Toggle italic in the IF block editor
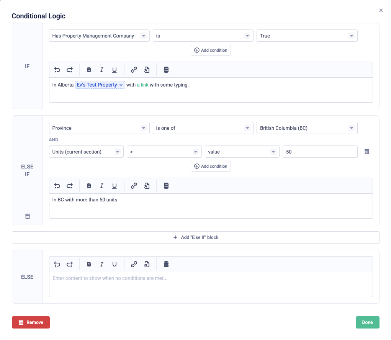This screenshot has width=391, height=340. (102, 70)
